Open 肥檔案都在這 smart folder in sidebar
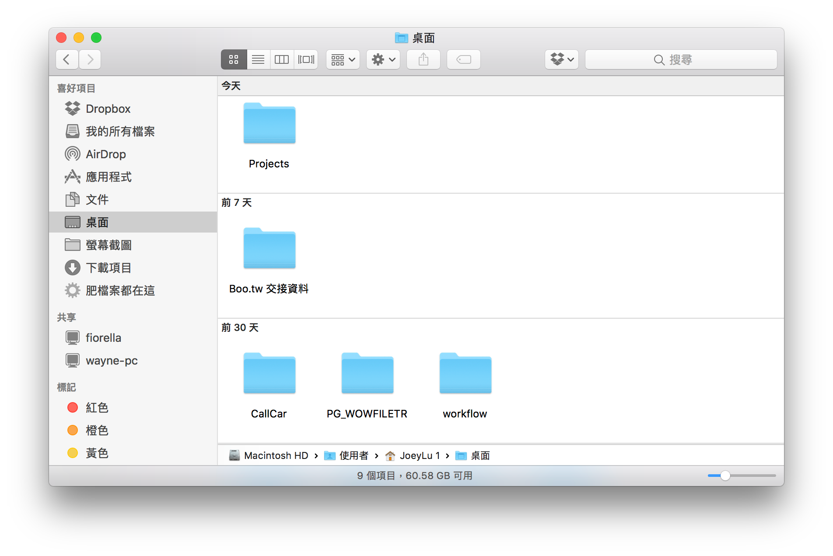833x556 pixels. 133,290
